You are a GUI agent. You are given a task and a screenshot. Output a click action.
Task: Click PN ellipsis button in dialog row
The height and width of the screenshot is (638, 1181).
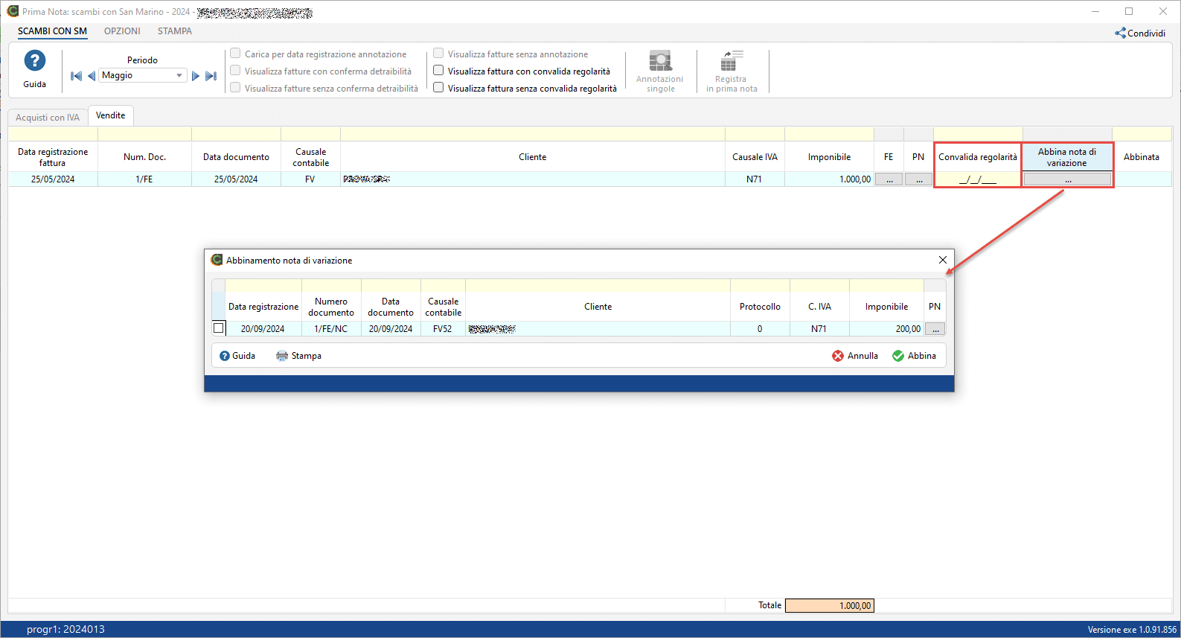click(x=935, y=329)
